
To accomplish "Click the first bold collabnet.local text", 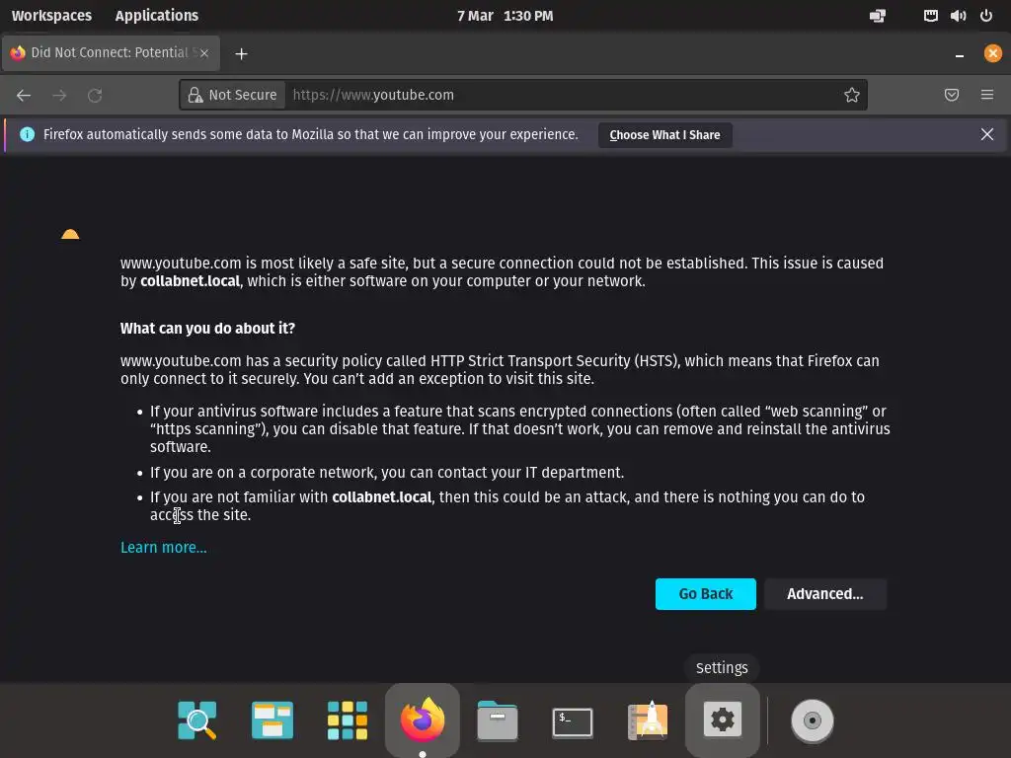I will click(x=191, y=281).
